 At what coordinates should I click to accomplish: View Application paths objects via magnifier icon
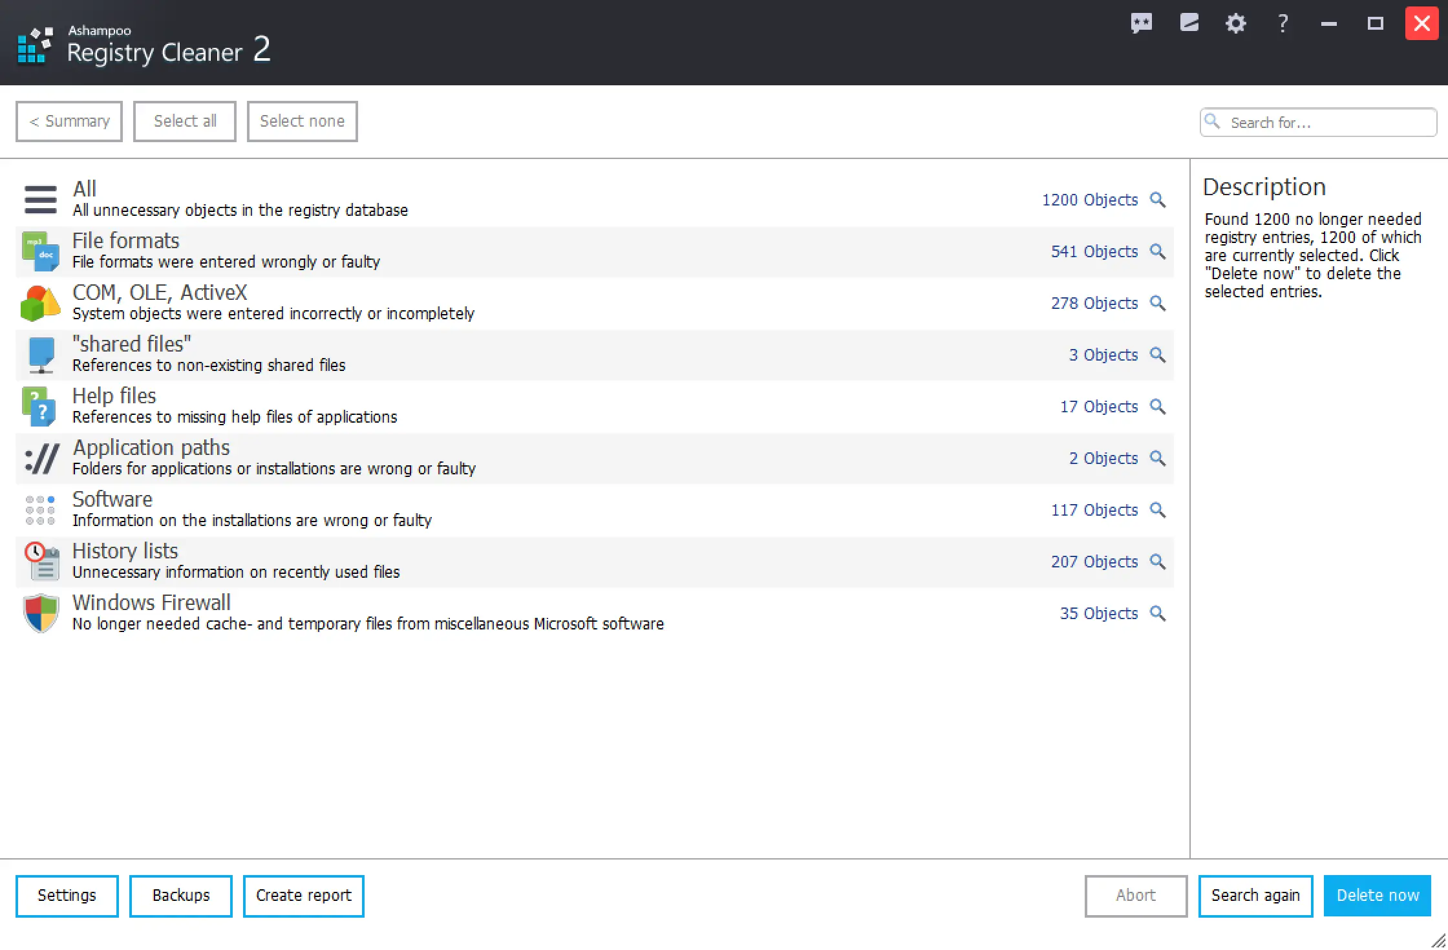point(1158,458)
